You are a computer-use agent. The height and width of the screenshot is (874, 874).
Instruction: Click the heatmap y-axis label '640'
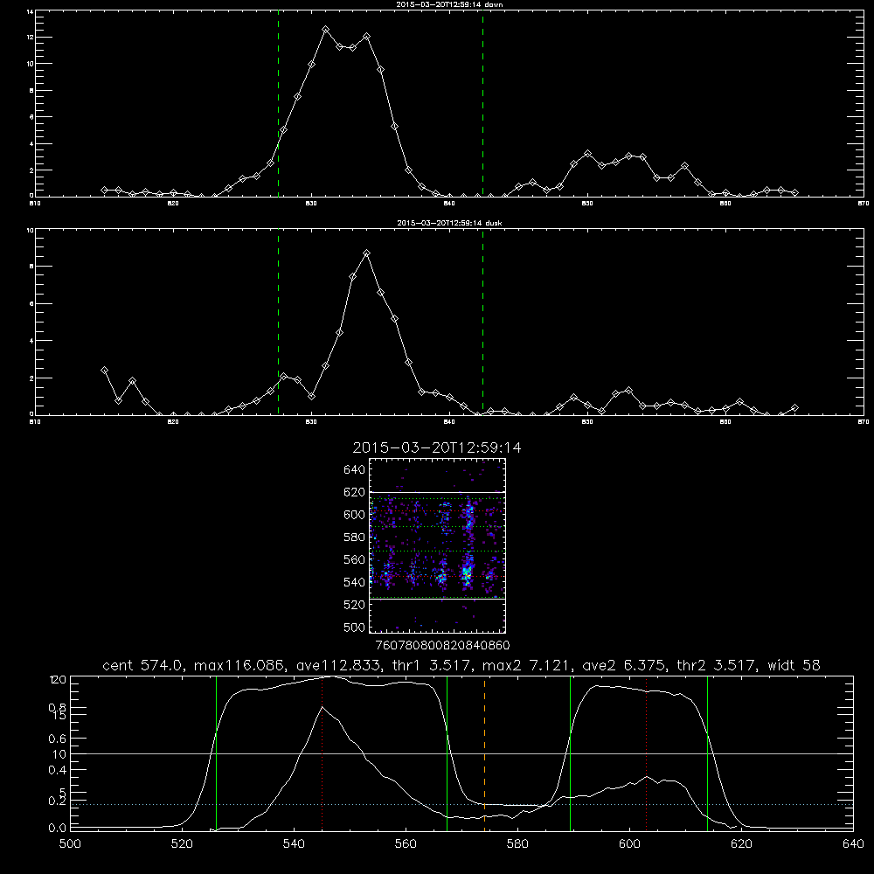click(355, 470)
